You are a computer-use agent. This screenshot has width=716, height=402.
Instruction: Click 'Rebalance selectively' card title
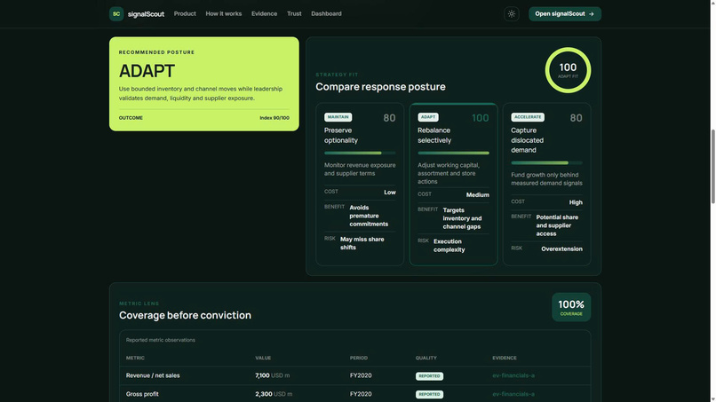[434, 136]
